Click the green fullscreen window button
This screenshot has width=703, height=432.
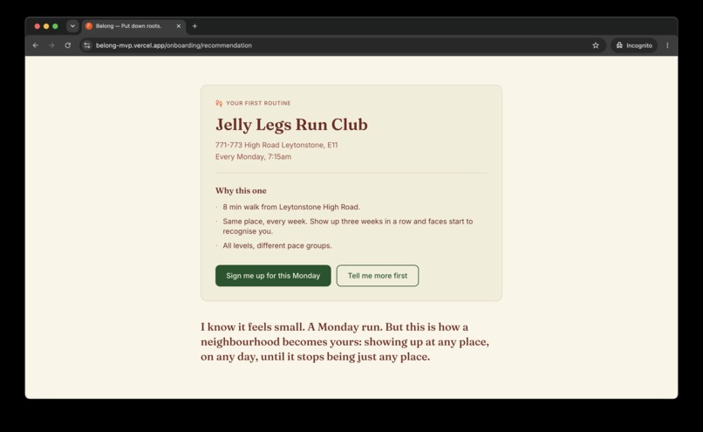tap(55, 26)
